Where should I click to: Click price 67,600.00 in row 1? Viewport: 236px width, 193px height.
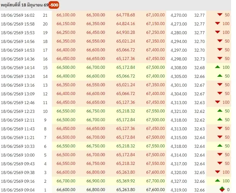coord(156,190)
